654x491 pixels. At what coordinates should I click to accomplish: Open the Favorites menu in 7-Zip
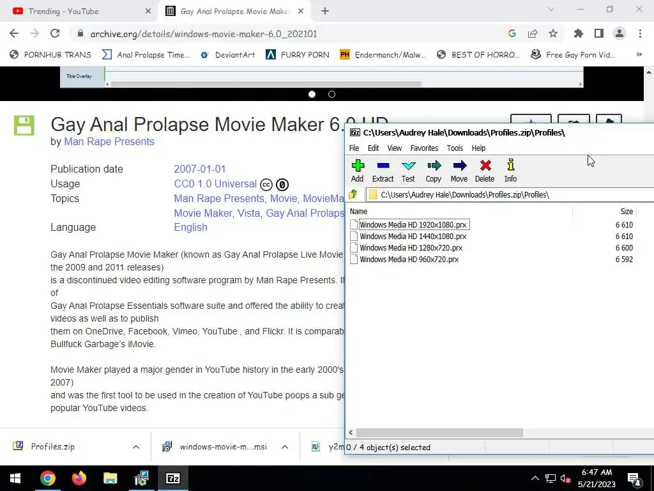[424, 148]
